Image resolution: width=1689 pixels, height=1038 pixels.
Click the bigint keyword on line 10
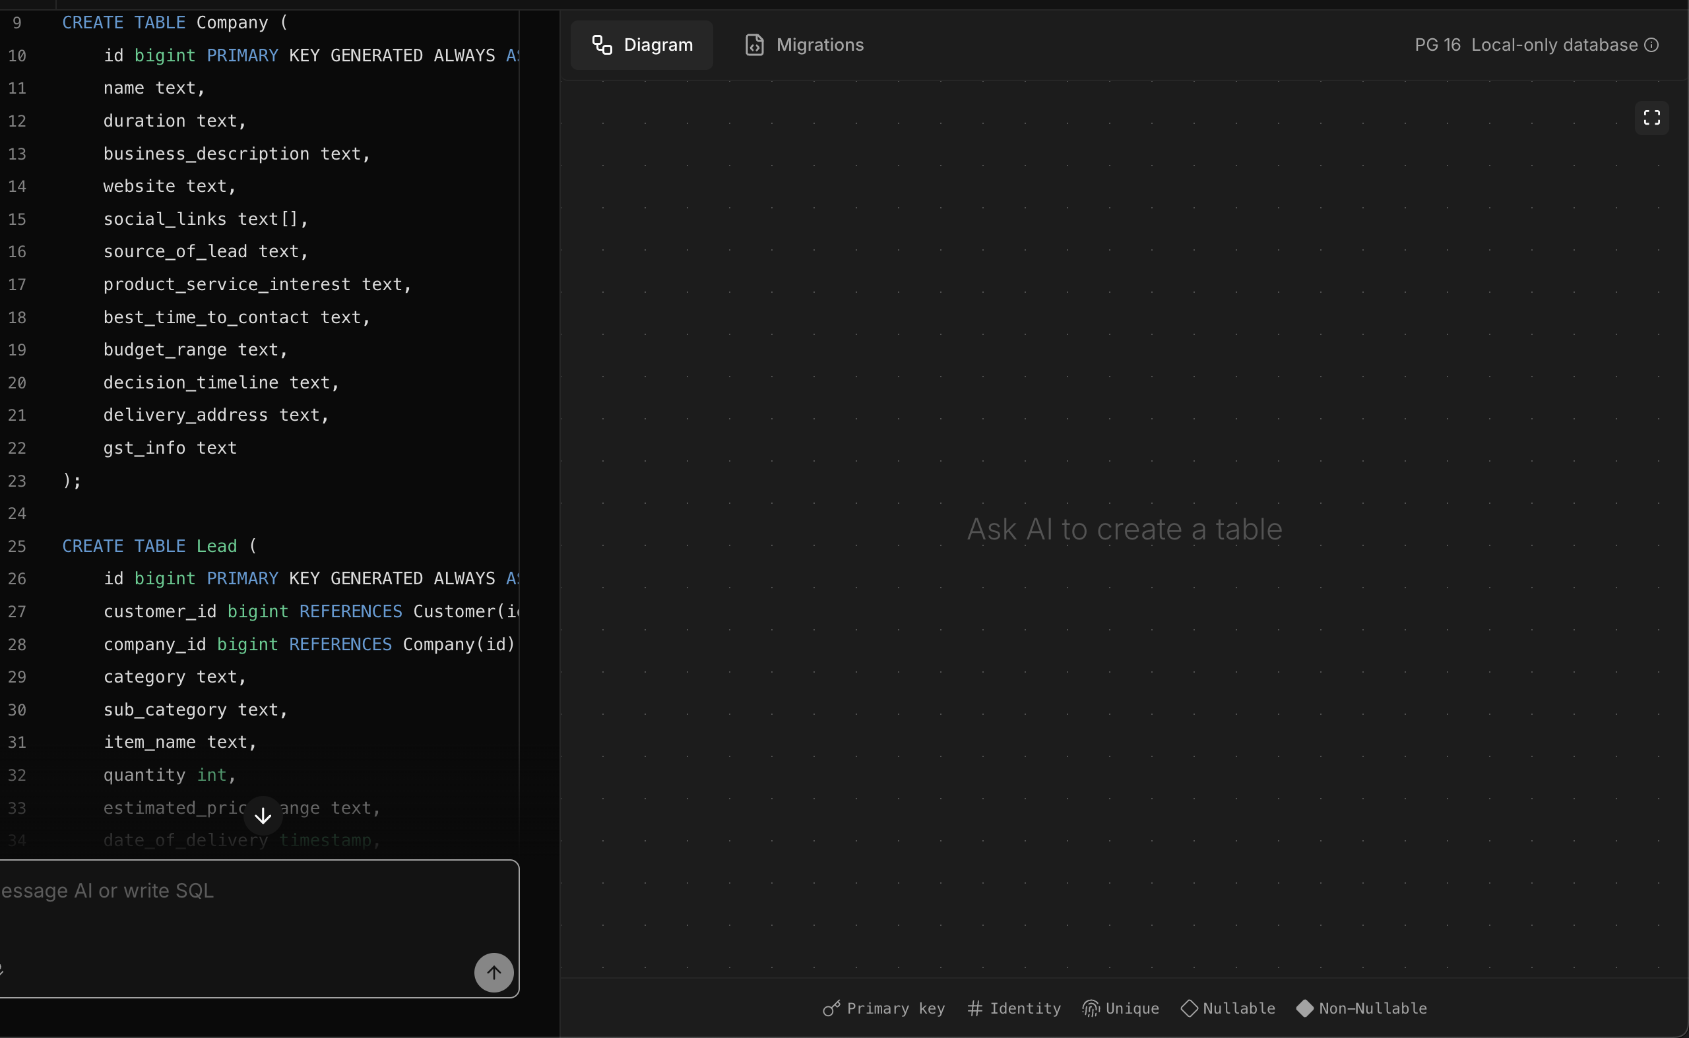164,55
